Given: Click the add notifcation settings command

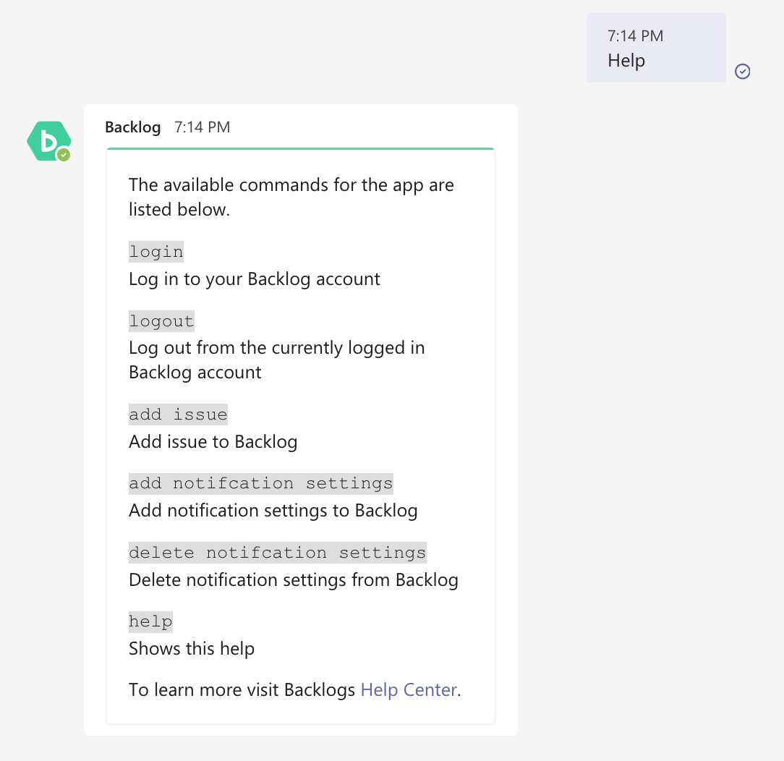Looking at the screenshot, I should [x=261, y=483].
